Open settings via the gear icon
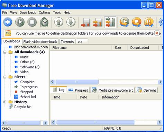164x132 pixels. [161, 22]
